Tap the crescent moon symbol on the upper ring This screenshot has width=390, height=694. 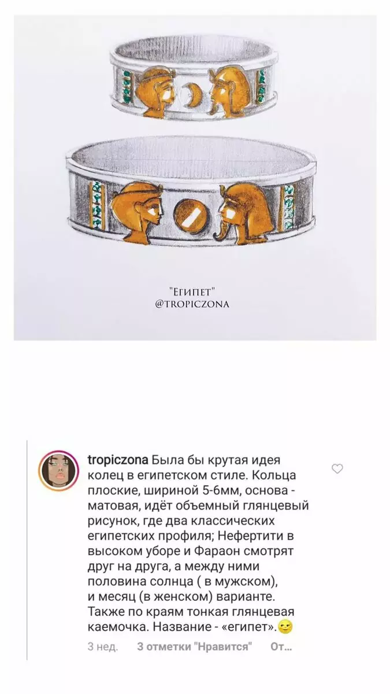tap(188, 92)
